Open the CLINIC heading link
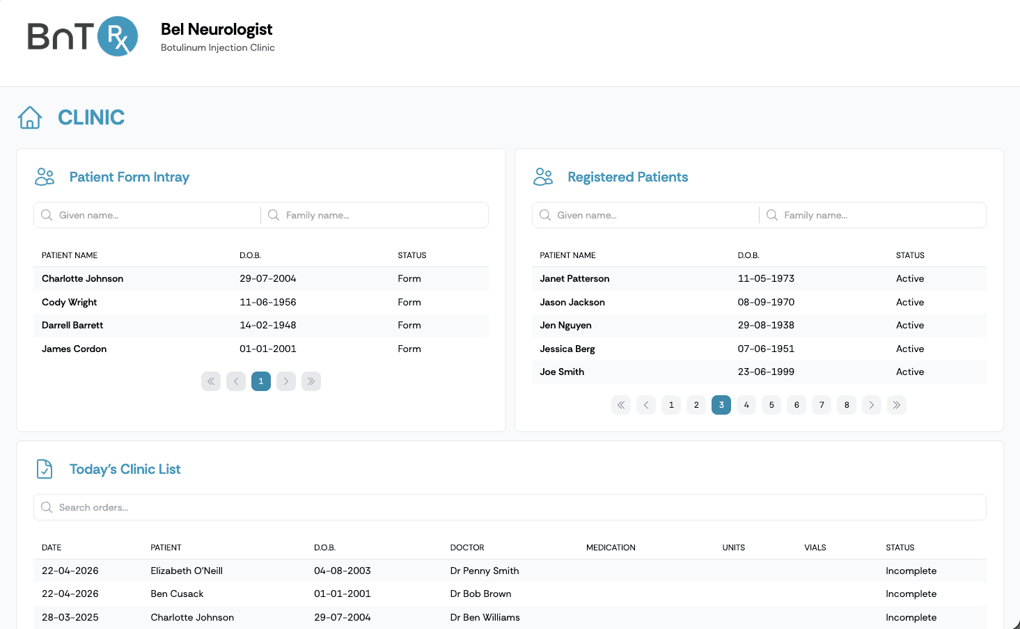 click(91, 118)
